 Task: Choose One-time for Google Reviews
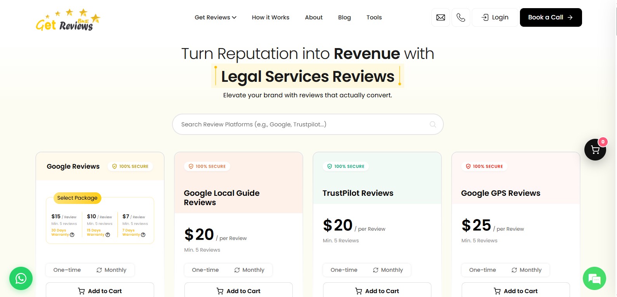pyautogui.click(x=67, y=270)
